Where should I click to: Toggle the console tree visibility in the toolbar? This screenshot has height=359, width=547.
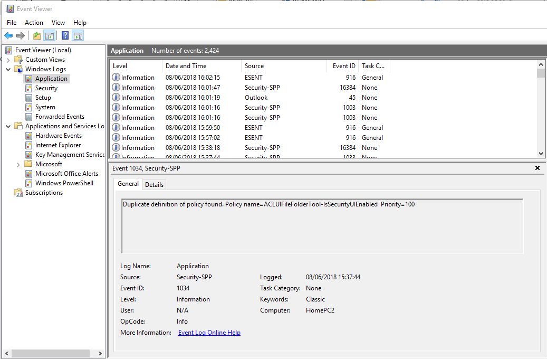coord(49,35)
